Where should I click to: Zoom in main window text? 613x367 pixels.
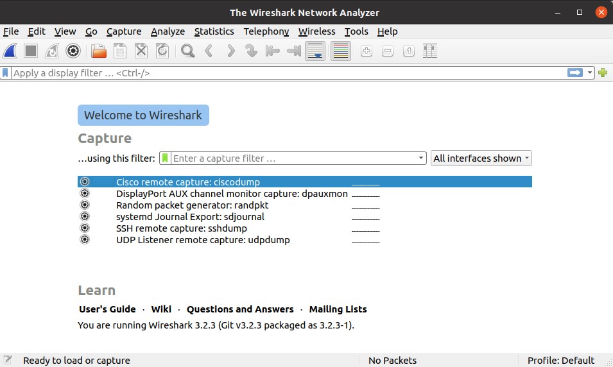[367, 51]
